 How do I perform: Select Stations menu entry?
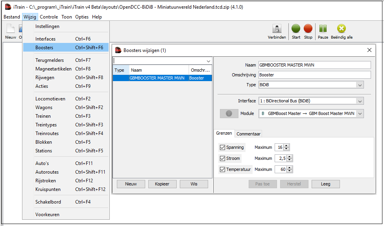click(66, 150)
